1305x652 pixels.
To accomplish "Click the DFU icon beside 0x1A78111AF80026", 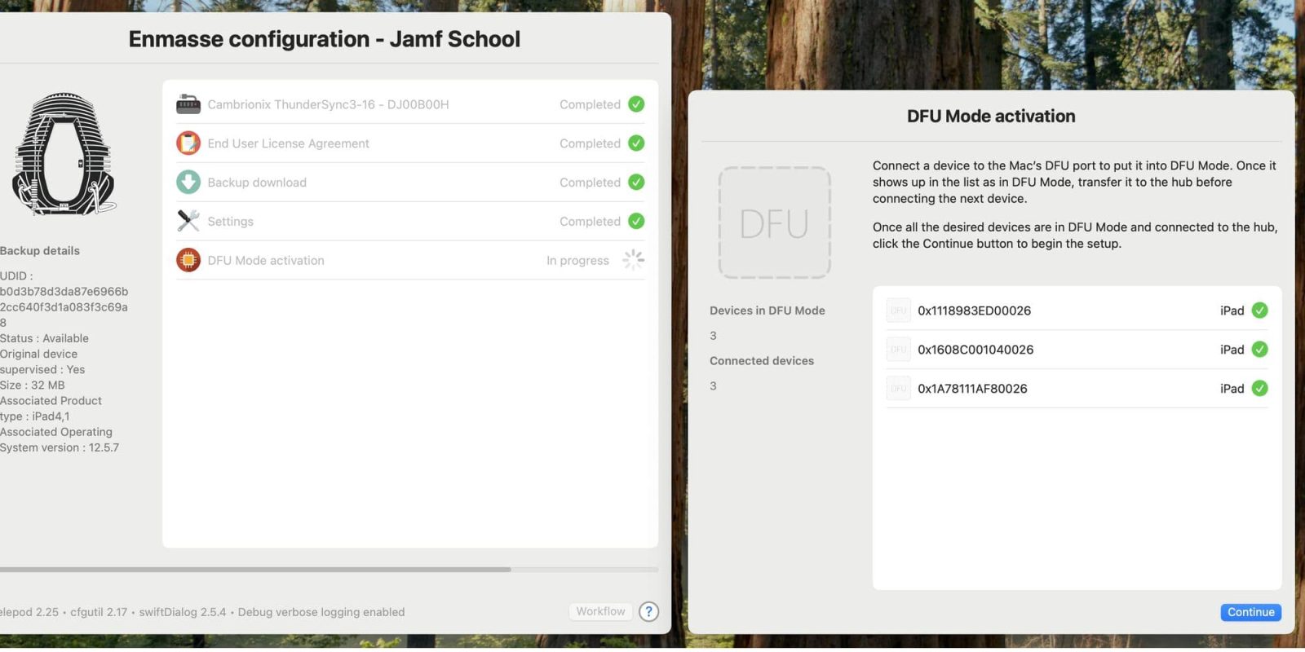I will tap(898, 389).
